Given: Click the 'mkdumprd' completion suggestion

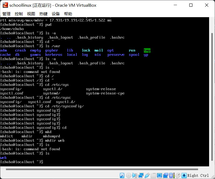Looking at the screenshot, I should pos(51,136).
